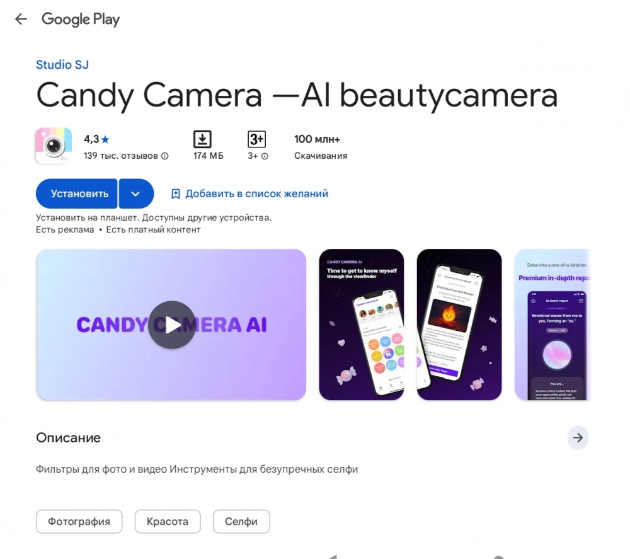Open the content rating info icon
This screenshot has height=559, width=630.
pyautogui.click(x=265, y=156)
